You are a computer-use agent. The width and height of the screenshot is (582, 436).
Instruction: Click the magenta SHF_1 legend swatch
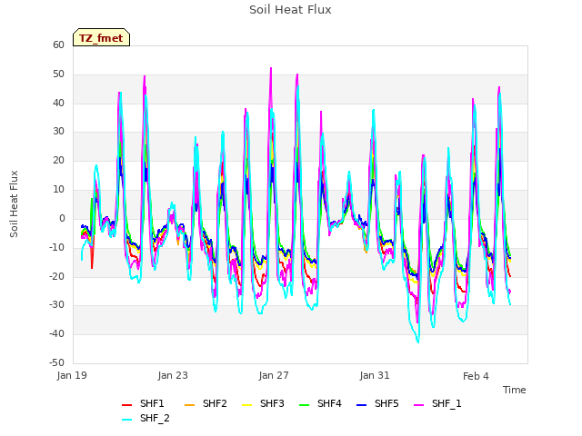(x=418, y=405)
